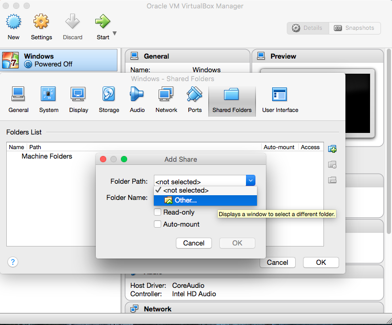Click the add shared folder icon
Image resolution: width=392 pixels, height=325 pixels.
point(332,149)
